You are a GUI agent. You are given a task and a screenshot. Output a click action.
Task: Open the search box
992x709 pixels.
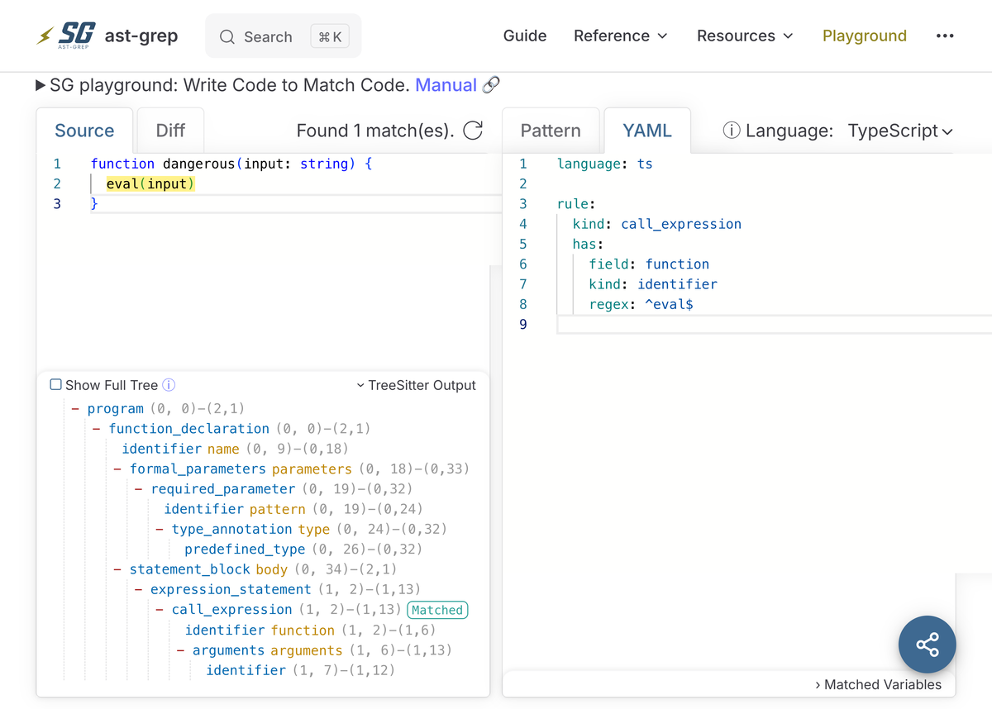coord(283,36)
